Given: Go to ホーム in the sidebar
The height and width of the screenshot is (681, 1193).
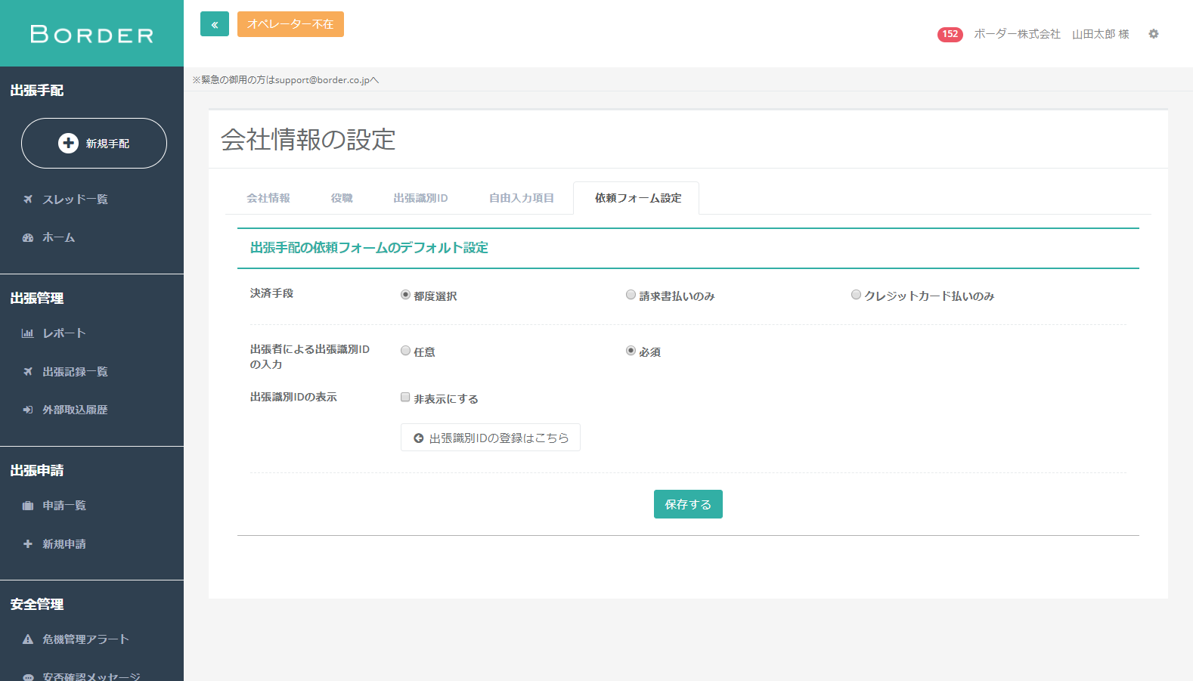Looking at the screenshot, I should tap(58, 237).
